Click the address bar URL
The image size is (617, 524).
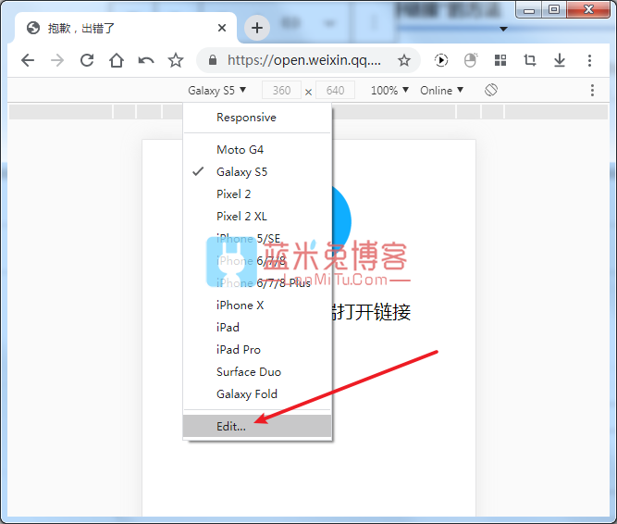tap(303, 60)
